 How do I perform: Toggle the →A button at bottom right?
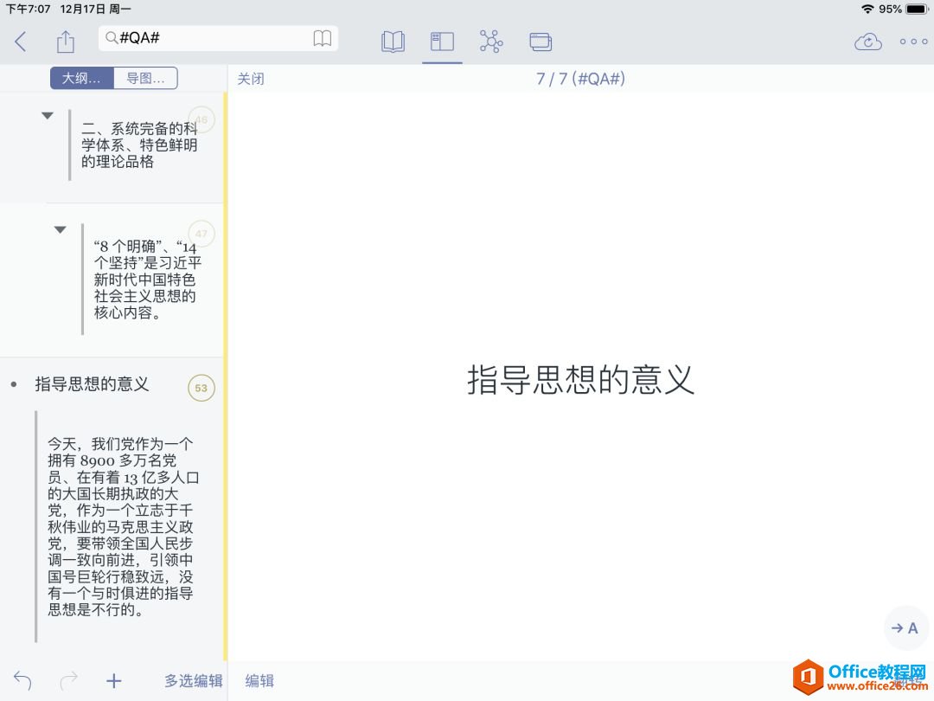click(906, 628)
